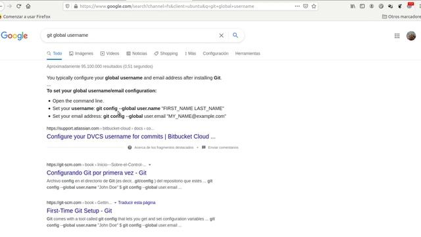Switch to Noticias tab
Viewport: 421px width, 237px height.
click(137, 53)
